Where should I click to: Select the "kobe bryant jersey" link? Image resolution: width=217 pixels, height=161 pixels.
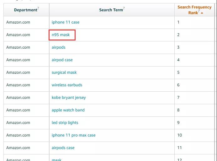pos(69,98)
